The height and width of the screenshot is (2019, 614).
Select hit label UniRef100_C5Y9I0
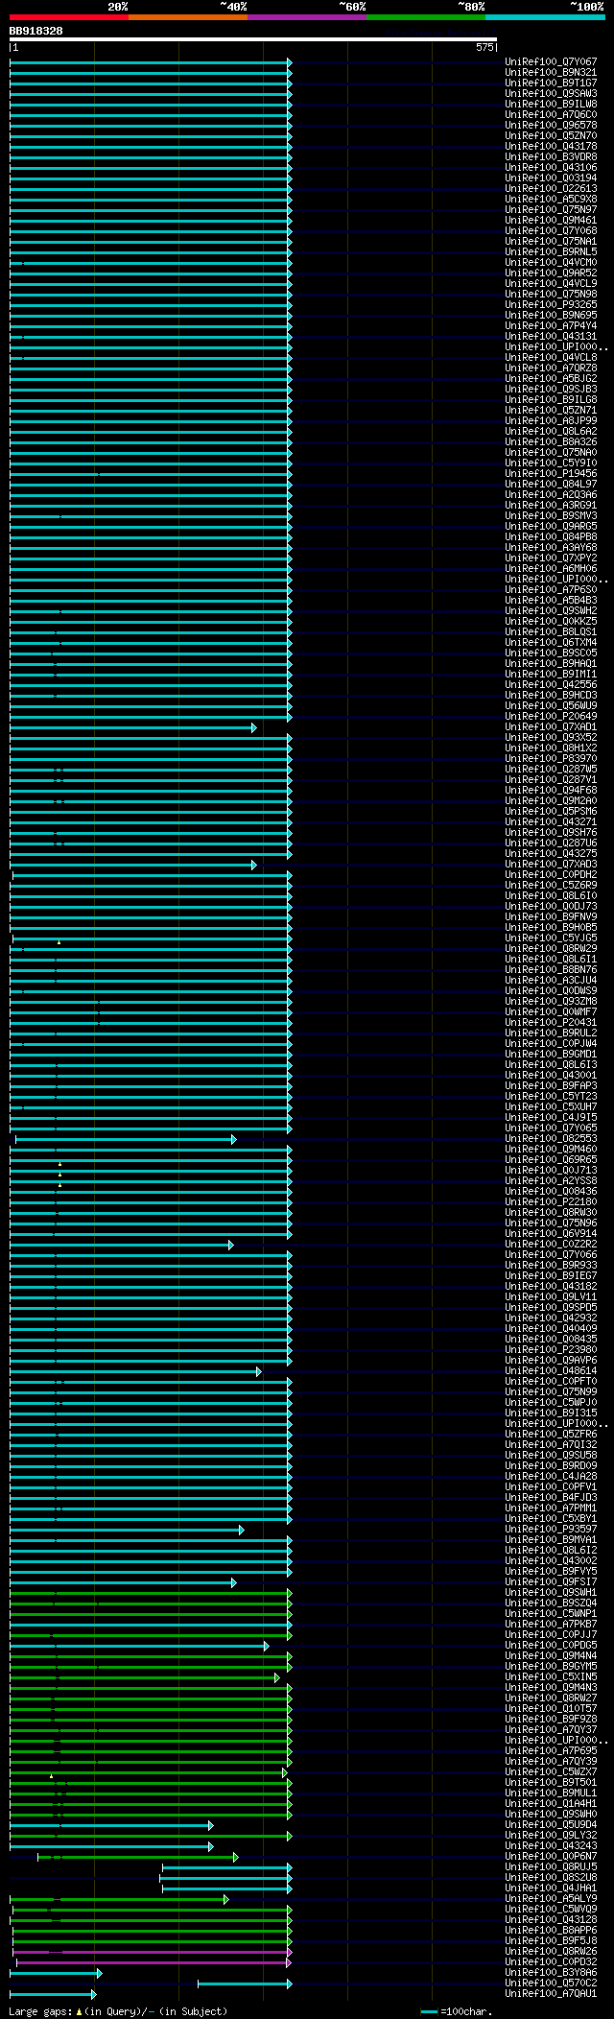point(551,463)
